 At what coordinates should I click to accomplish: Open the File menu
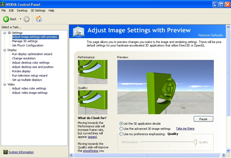[3, 10]
